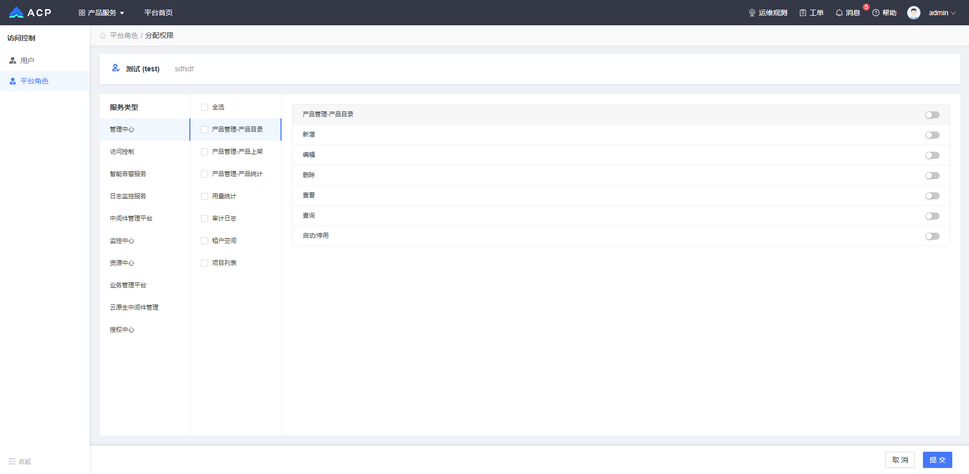
Task: Open the 帮助 question mark icon
Action: click(876, 13)
